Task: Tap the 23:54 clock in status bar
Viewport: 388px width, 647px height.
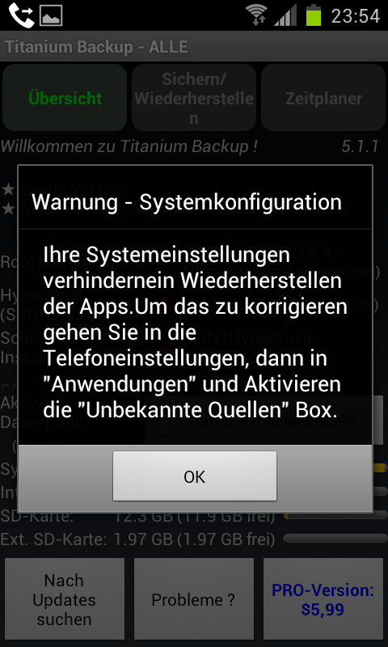Action: [355, 16]
